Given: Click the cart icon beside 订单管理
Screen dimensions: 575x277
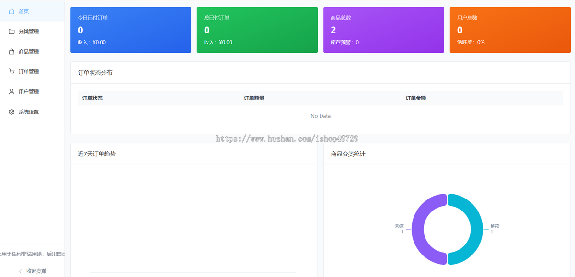Looking at the screenshot, I should (x=11, y=72).
